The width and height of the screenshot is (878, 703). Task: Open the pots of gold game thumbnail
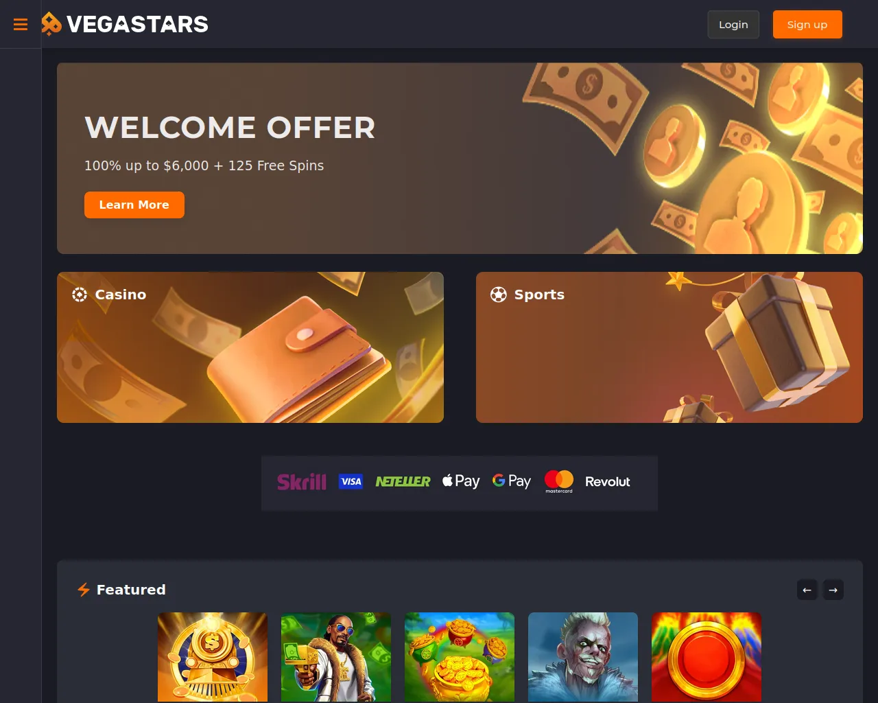[x=460, y=657]
